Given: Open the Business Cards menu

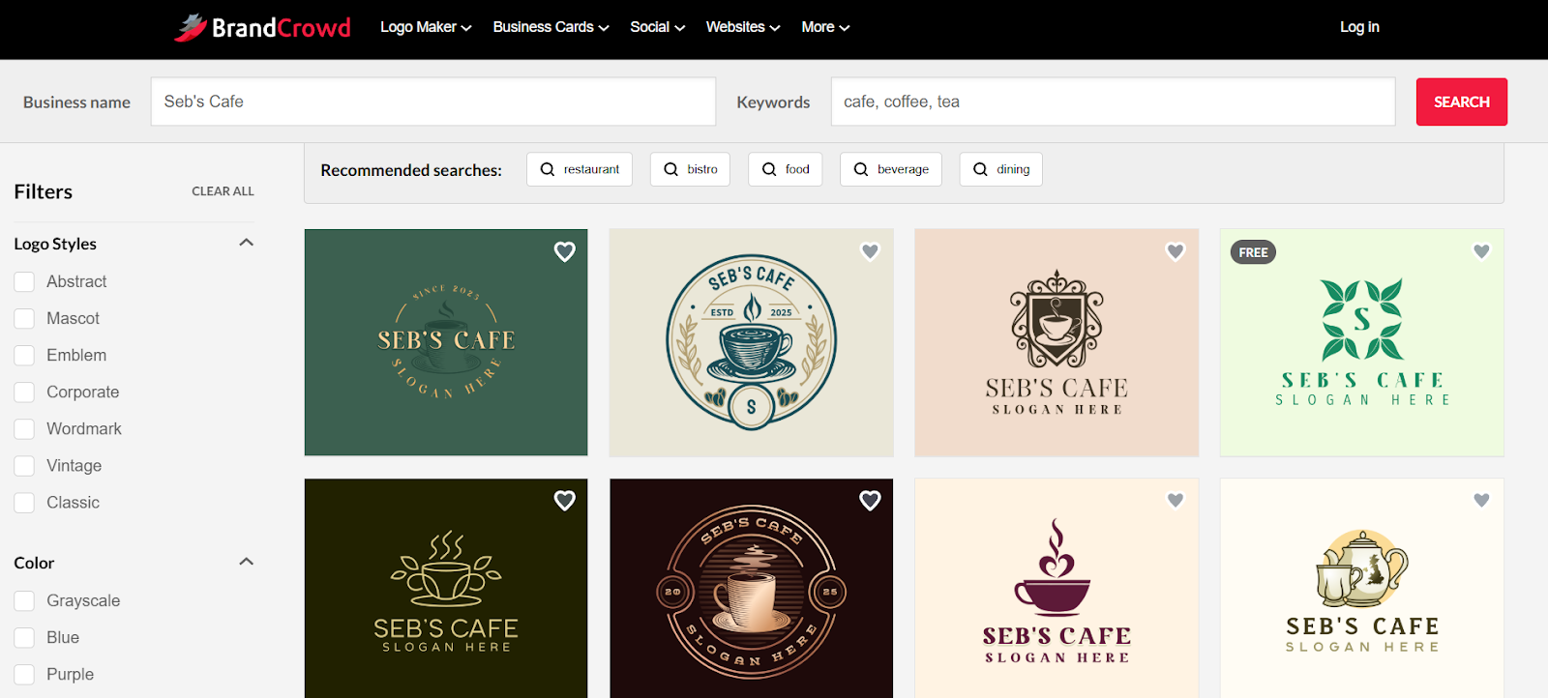Looking at the screenshot, I should pyautogui.click(x=551, y=27).
